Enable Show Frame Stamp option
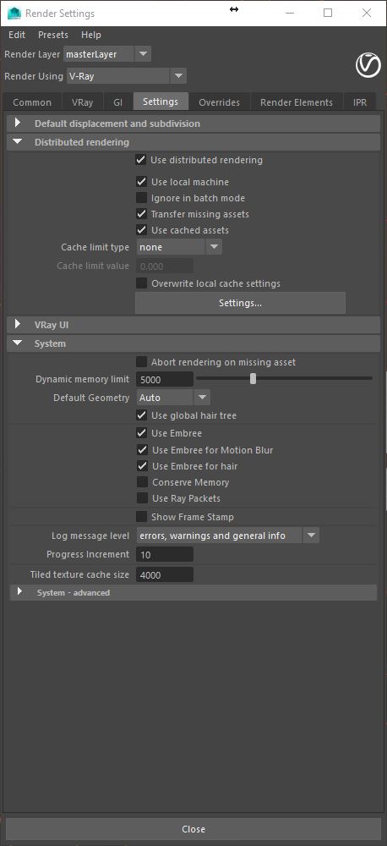 tap(141, 516)
